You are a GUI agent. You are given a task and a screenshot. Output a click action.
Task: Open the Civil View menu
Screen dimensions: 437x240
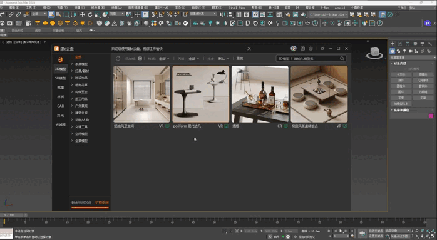pyautogui.click(x=237, y=7)
